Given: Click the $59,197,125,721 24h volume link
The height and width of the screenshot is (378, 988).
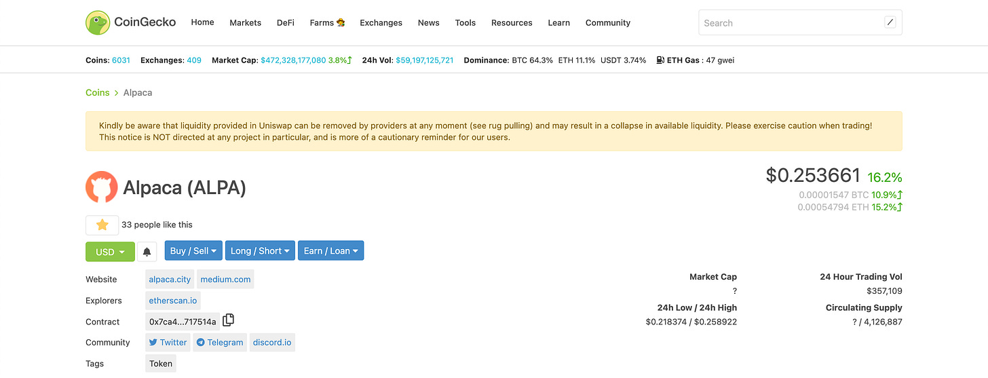Looking at the screenshot, I should 425,60.
